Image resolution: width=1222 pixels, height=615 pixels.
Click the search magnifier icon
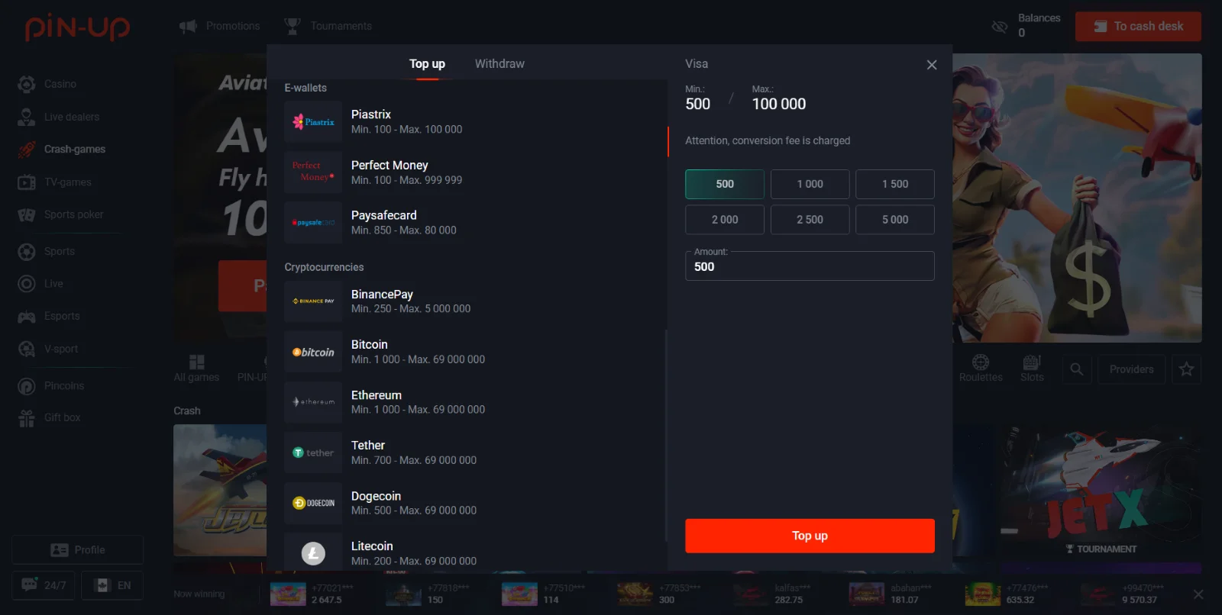[x=1076, y=369]
